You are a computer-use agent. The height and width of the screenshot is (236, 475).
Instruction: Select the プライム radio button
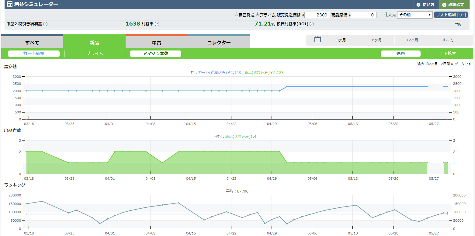point(258,15)
